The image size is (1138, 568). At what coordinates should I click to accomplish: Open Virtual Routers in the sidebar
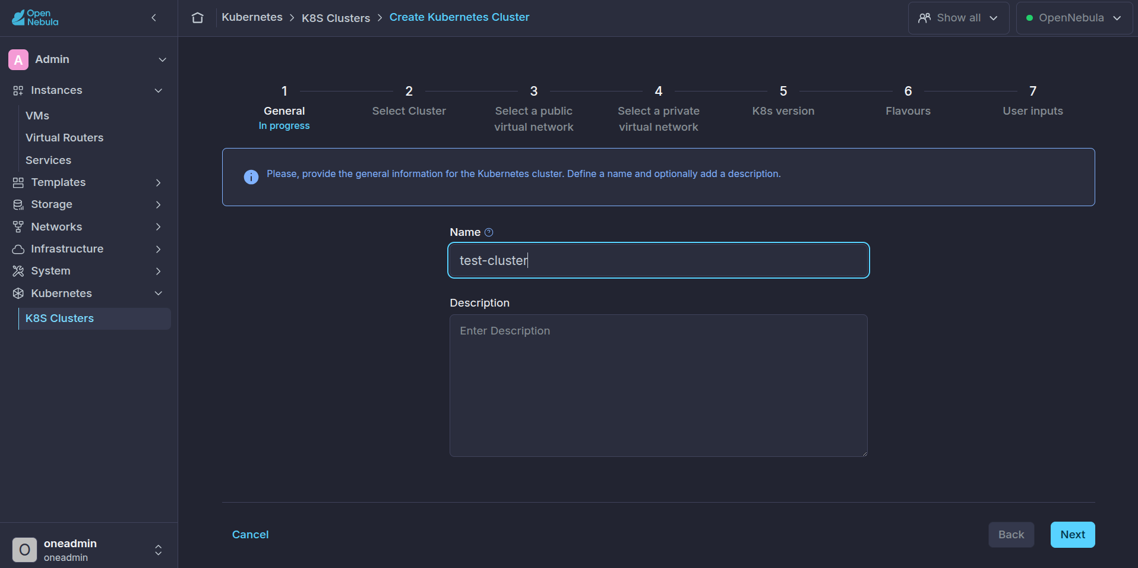[x=64, y=138]
